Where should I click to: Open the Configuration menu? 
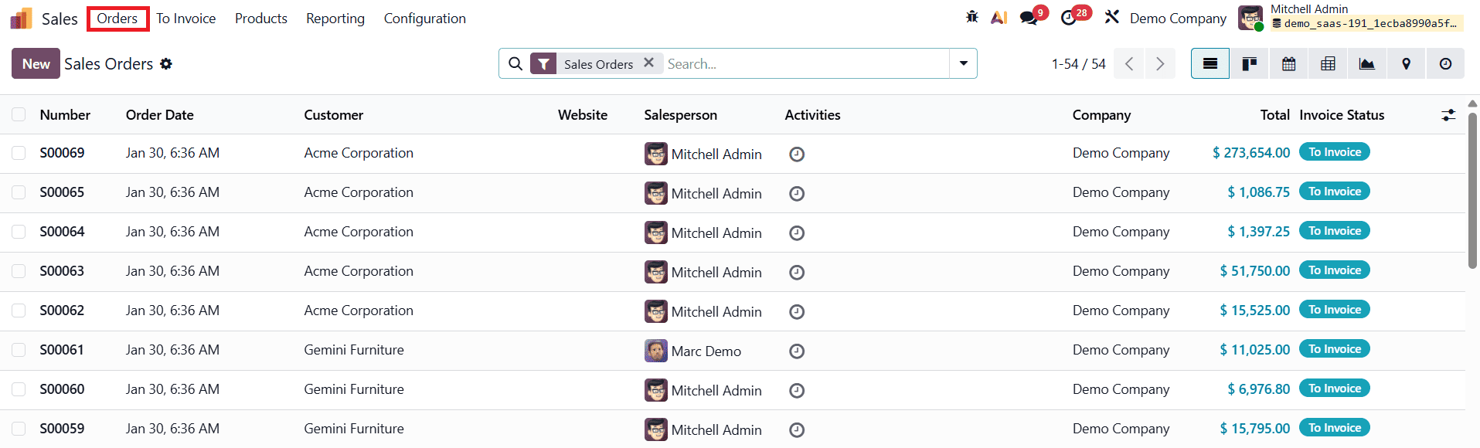click(425, 19)
